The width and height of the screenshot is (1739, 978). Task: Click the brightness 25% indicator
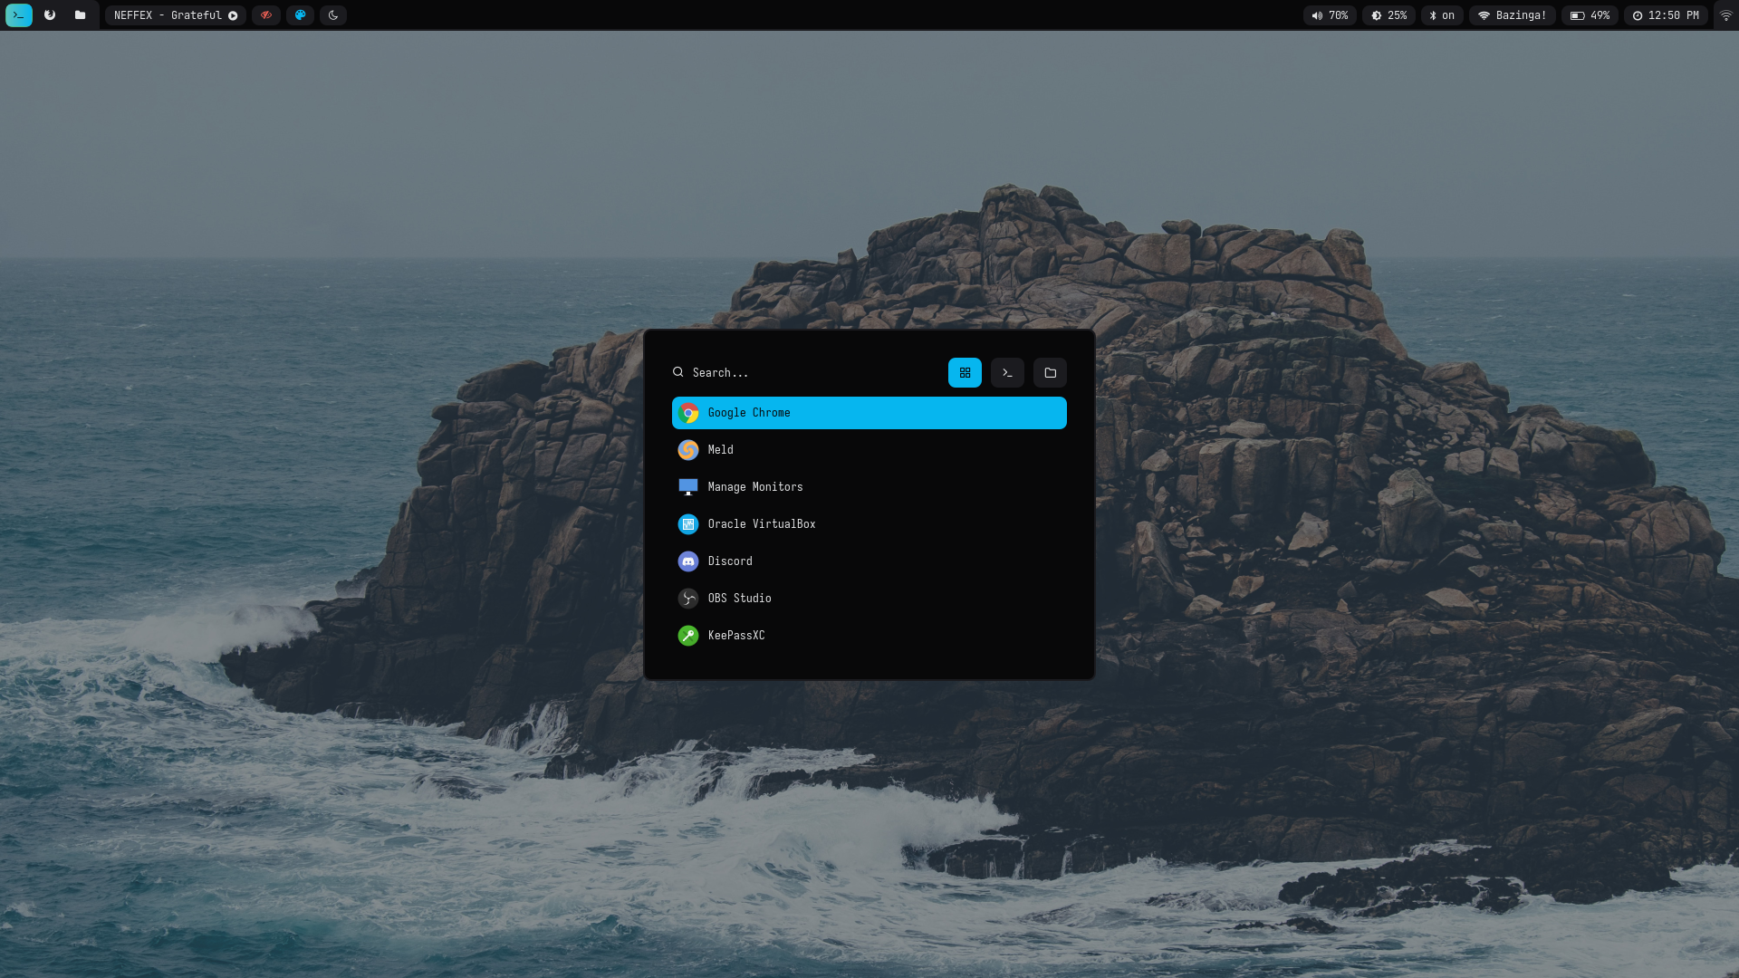click(1388, 15)
